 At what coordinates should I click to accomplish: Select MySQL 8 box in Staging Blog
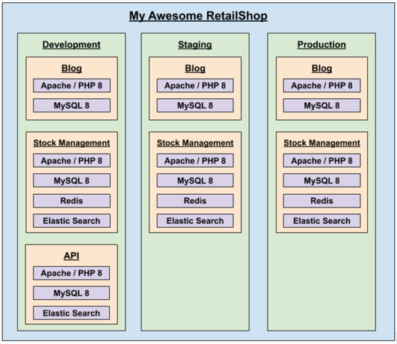click(x=195, y=106)
